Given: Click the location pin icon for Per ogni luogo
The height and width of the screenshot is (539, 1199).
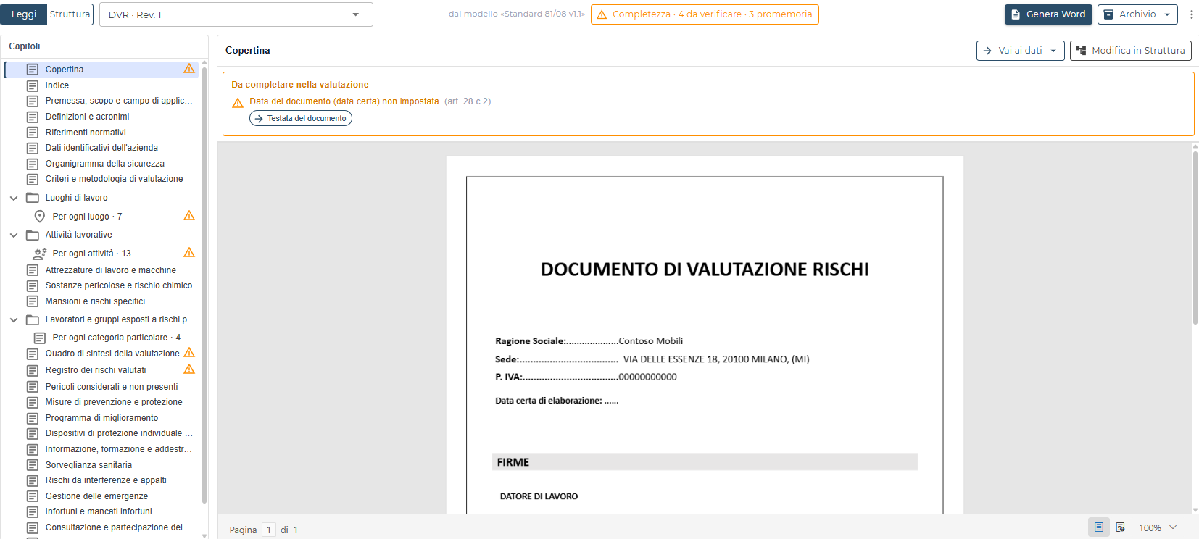Looking at the screenshot, I should (40, 216).
